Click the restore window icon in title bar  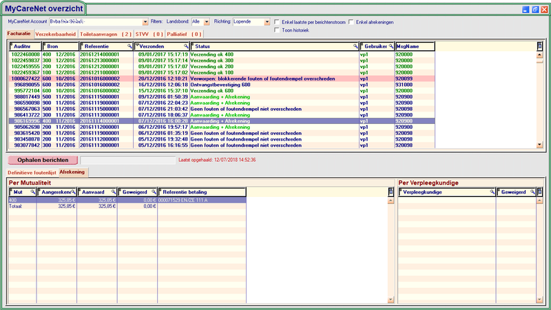535,10
